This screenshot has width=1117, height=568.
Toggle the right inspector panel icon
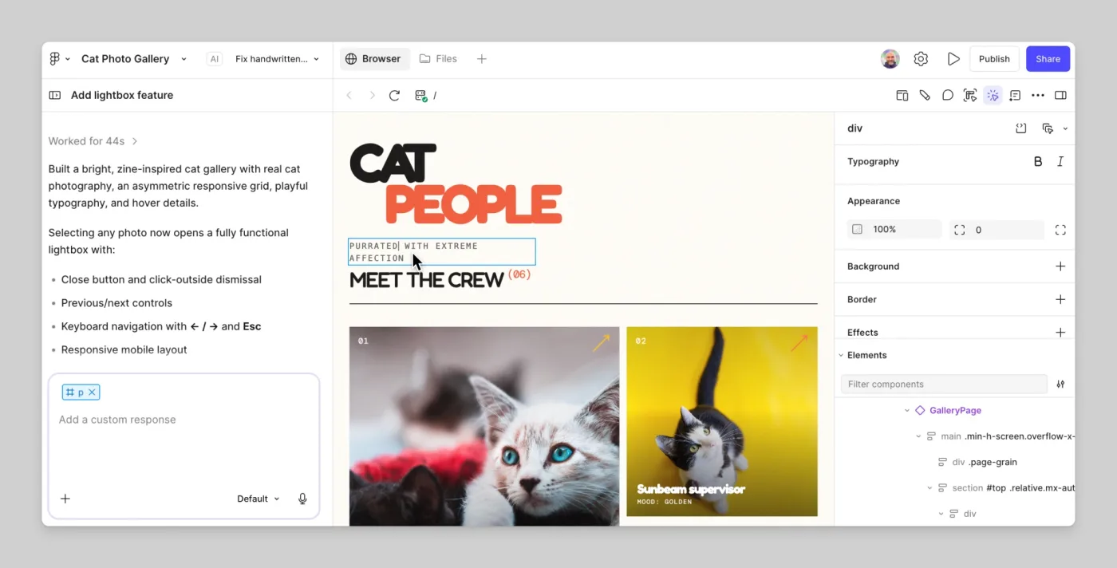point(1060,96)
